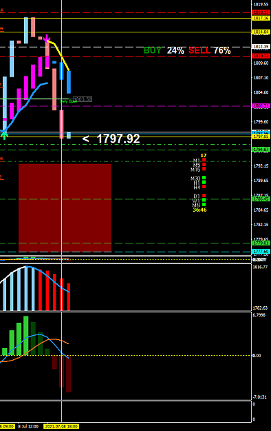Select the red 1818.17 price level tag

point(261,12)
